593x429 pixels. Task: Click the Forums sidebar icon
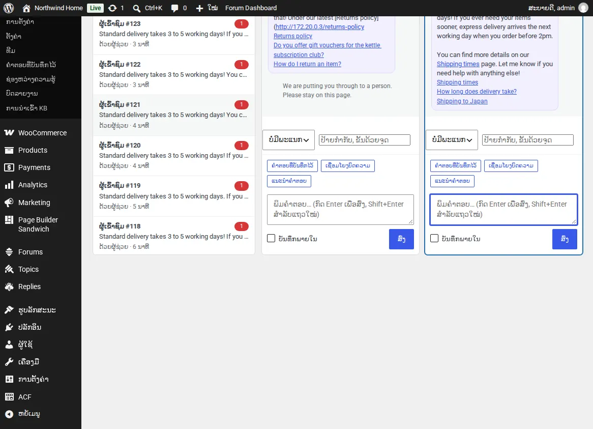click(x=9, y=252)
